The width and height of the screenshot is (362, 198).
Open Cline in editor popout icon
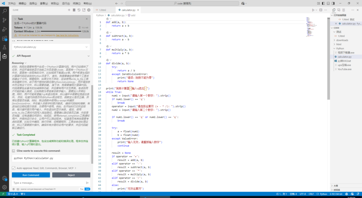pyautogui.click(x=84, y=10)
